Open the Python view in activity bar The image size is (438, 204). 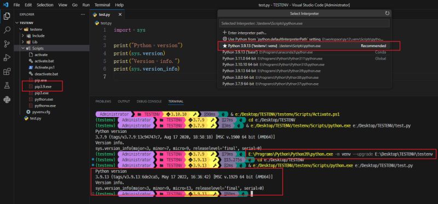[7, 100]
